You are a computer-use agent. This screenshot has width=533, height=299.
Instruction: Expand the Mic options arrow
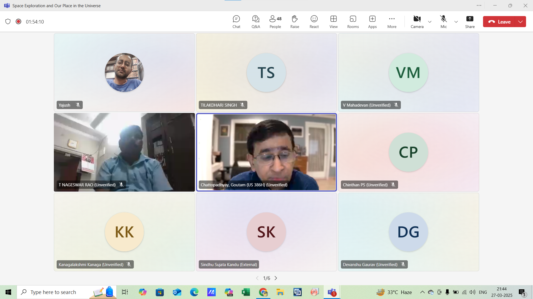(x=456, y=22)
